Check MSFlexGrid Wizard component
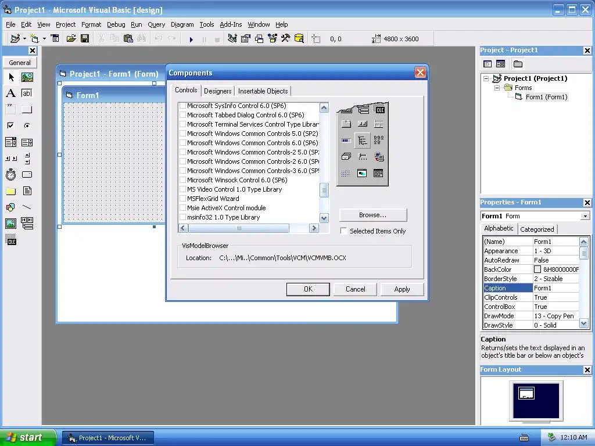This screenshot has height=446, width=595. pos(182,199)
